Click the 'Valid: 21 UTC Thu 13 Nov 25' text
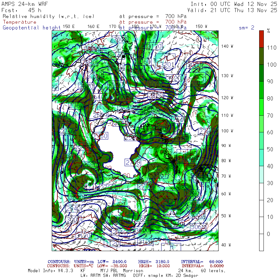Screen dimensions: 279x279 pos(232,10)
